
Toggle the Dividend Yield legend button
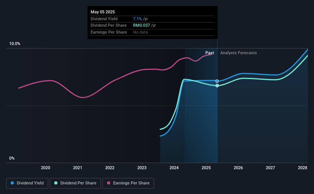point(27,183)
